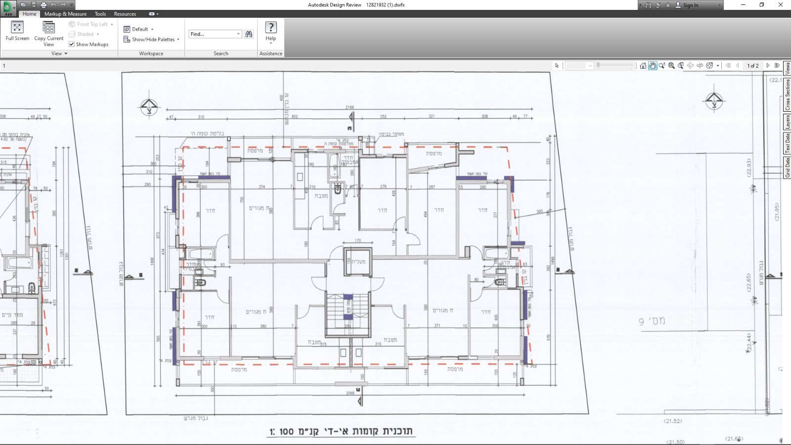This screenshot has height=445, width=791.
Task: Open the Layers side palette tab
Action: (x=787, y=122)
